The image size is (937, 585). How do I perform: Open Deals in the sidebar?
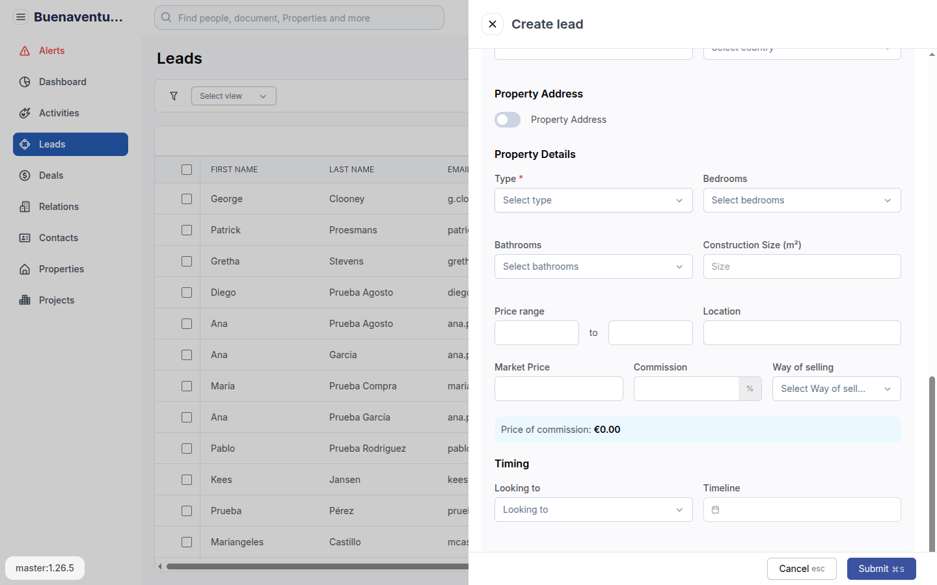click(70, 175)
